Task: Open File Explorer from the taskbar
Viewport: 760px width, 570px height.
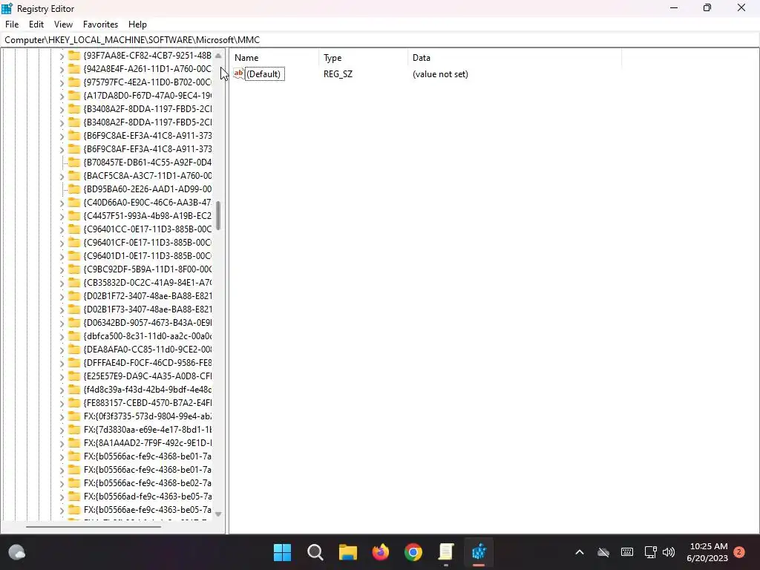Action: pos(347,552)
